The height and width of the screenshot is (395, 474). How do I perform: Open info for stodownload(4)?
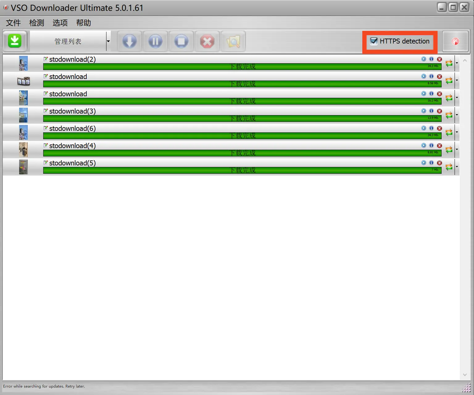click(431, 145)
